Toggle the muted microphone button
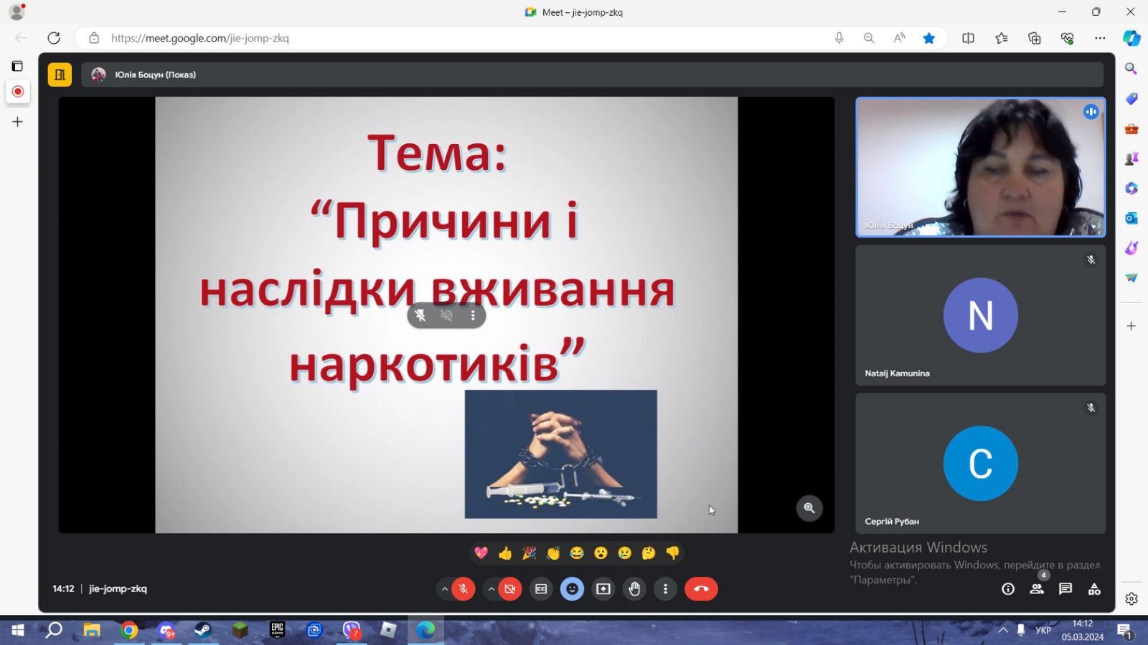This screenshot has width=1148, height=645. (x=464, y=589)
